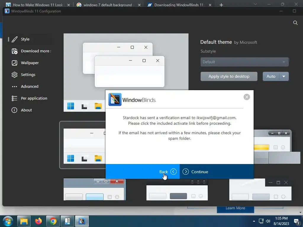Screen dimensions: 303x227
Task: Click the Style paintbrush icon
Action: point(14,39)
